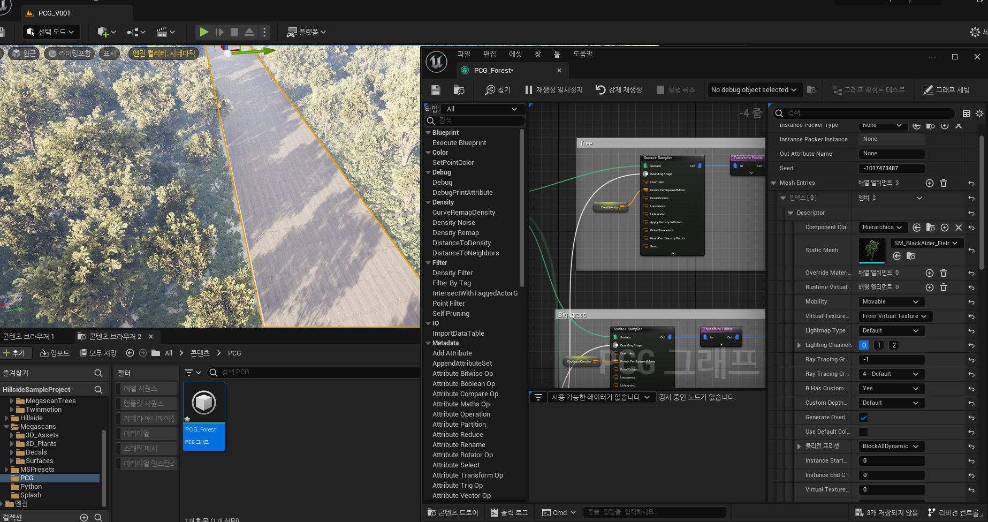Open the Mobility dropdown set to Movable
988x522 pixels.
click(891, 302)
